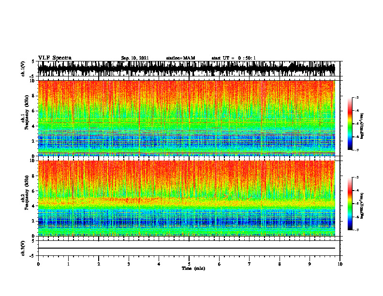The image size is (383, 296).
Task: Click the "-5" label on ch.1 color bar
Action: [x=356, y=124]
